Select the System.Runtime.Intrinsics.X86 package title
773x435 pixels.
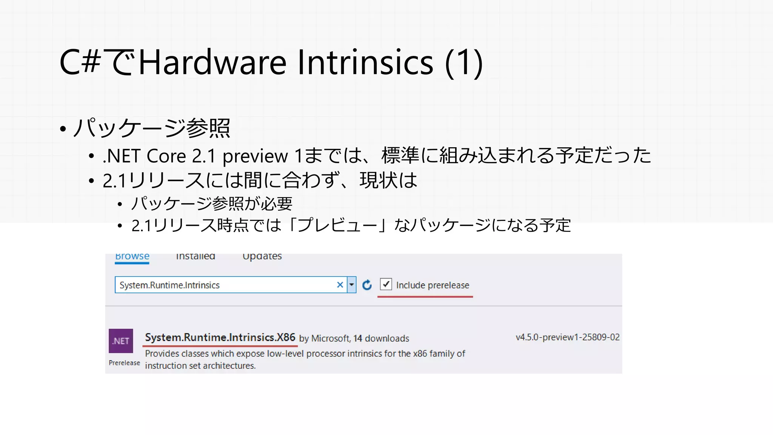tap(220, 338)
